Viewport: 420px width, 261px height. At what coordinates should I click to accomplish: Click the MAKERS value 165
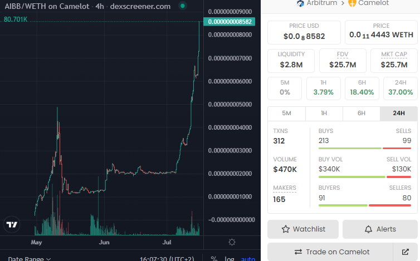click(279, 199)
